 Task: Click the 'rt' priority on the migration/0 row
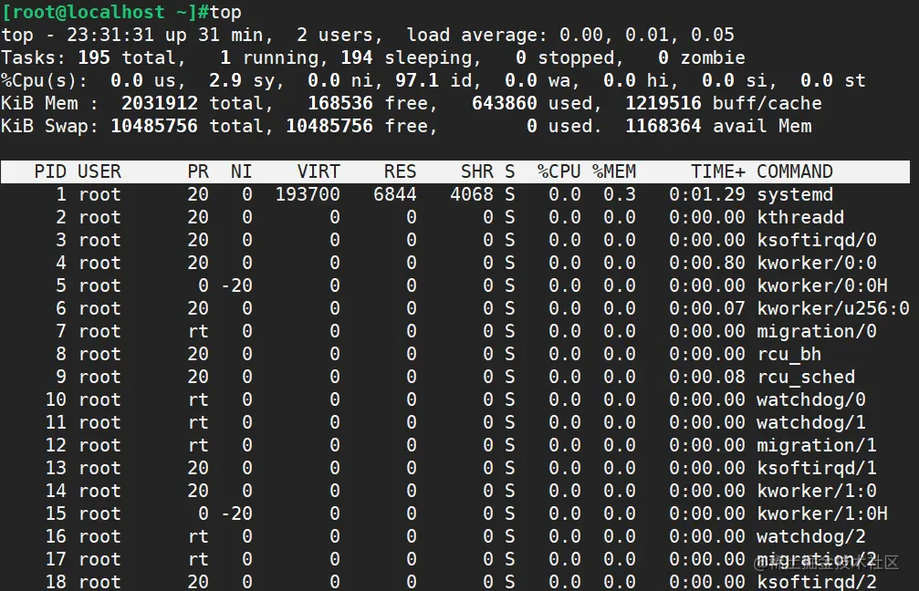point(198,331)
